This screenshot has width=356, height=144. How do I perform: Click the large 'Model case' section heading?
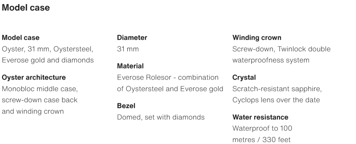pyautogui.click(x=26, y=8)
